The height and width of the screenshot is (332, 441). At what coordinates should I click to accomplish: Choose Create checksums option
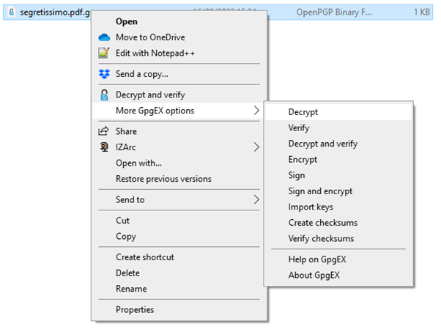[x=323, y=223]
